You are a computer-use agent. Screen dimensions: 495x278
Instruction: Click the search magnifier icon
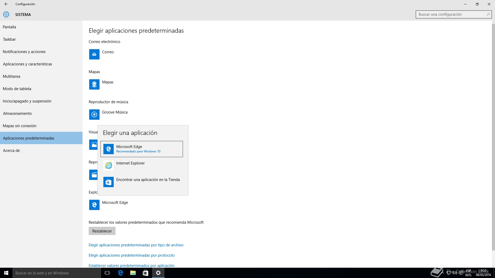pos(488,14)
